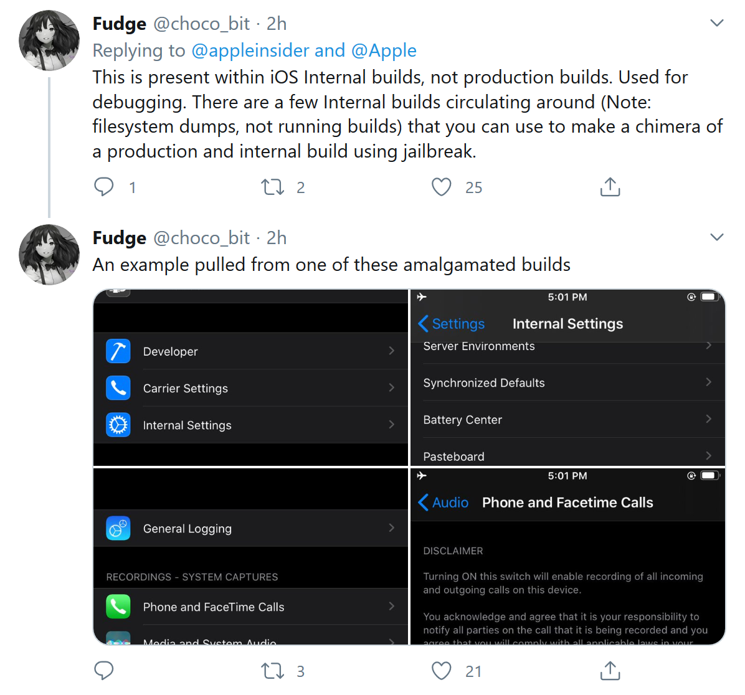Expand the second tweet's options caret
This screenshot has width=745, height=695.
click(717, 237)
